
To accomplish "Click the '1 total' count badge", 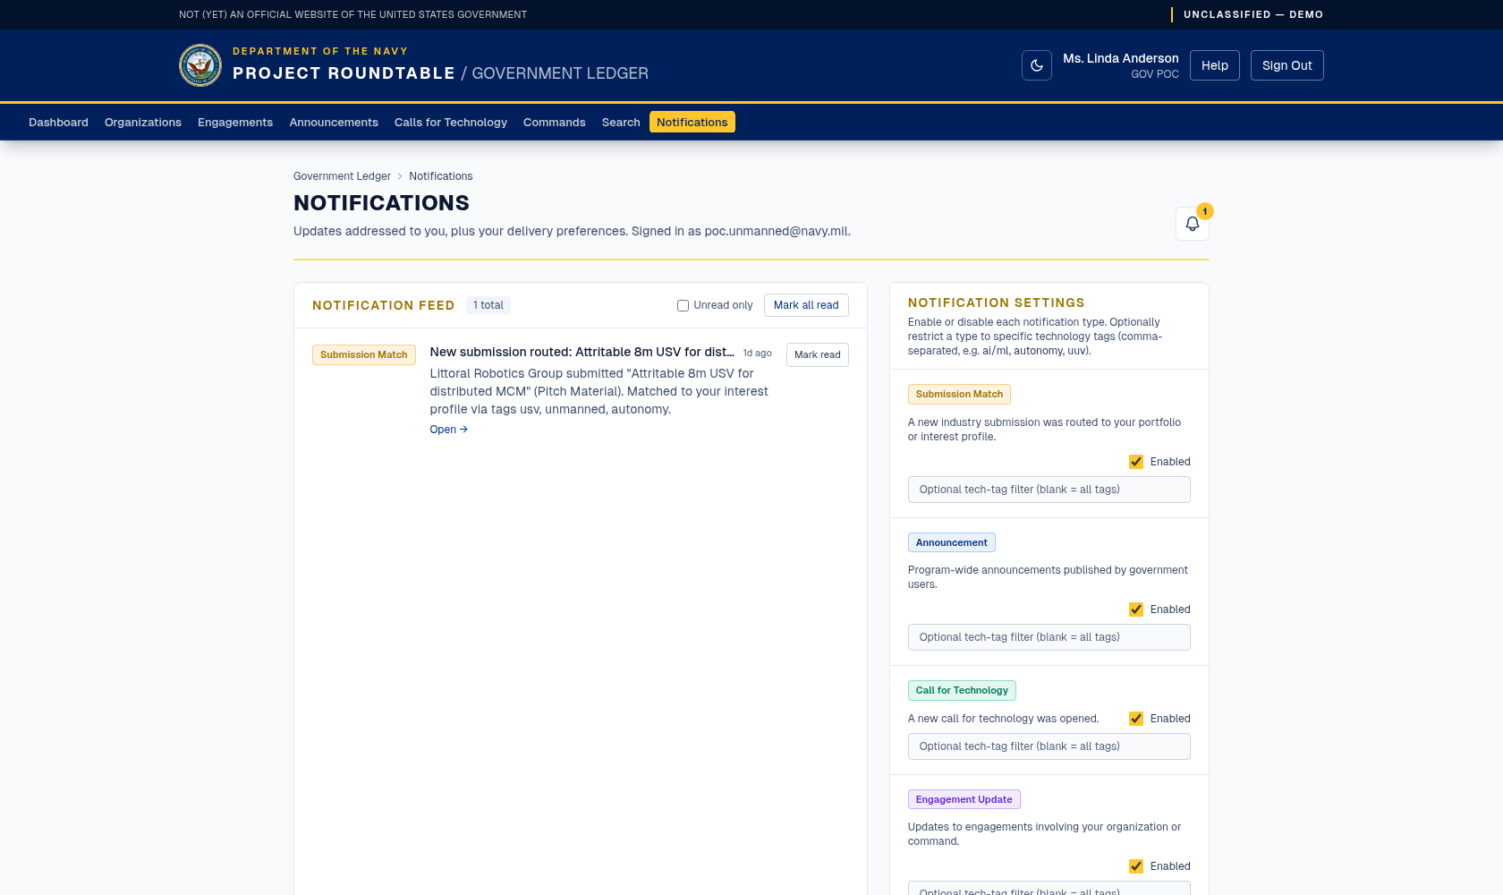I will click(488, 305).
